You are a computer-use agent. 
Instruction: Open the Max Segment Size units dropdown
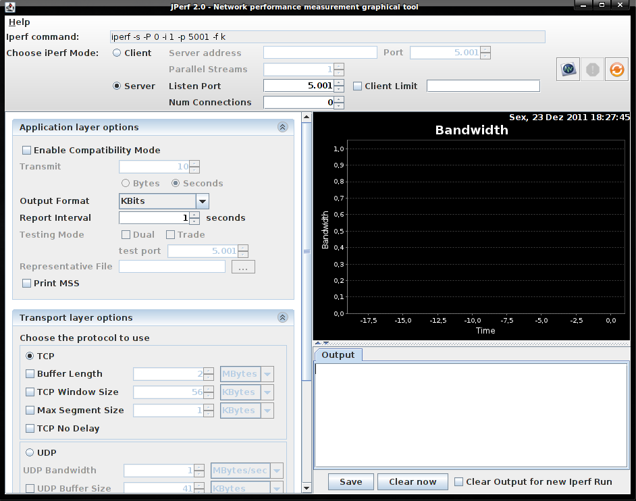pos(267,411)
